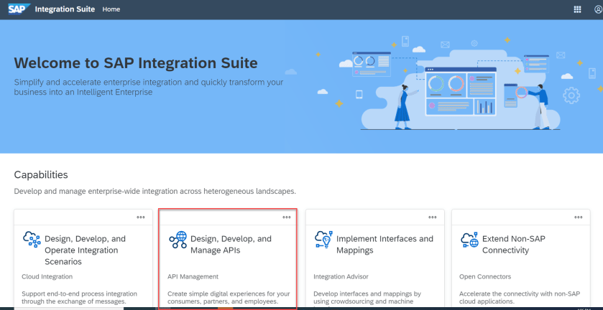Screen dimensions: 603x310
Task: Click the Integration Advisor lightbulb icon
Action: coord(323,240)
